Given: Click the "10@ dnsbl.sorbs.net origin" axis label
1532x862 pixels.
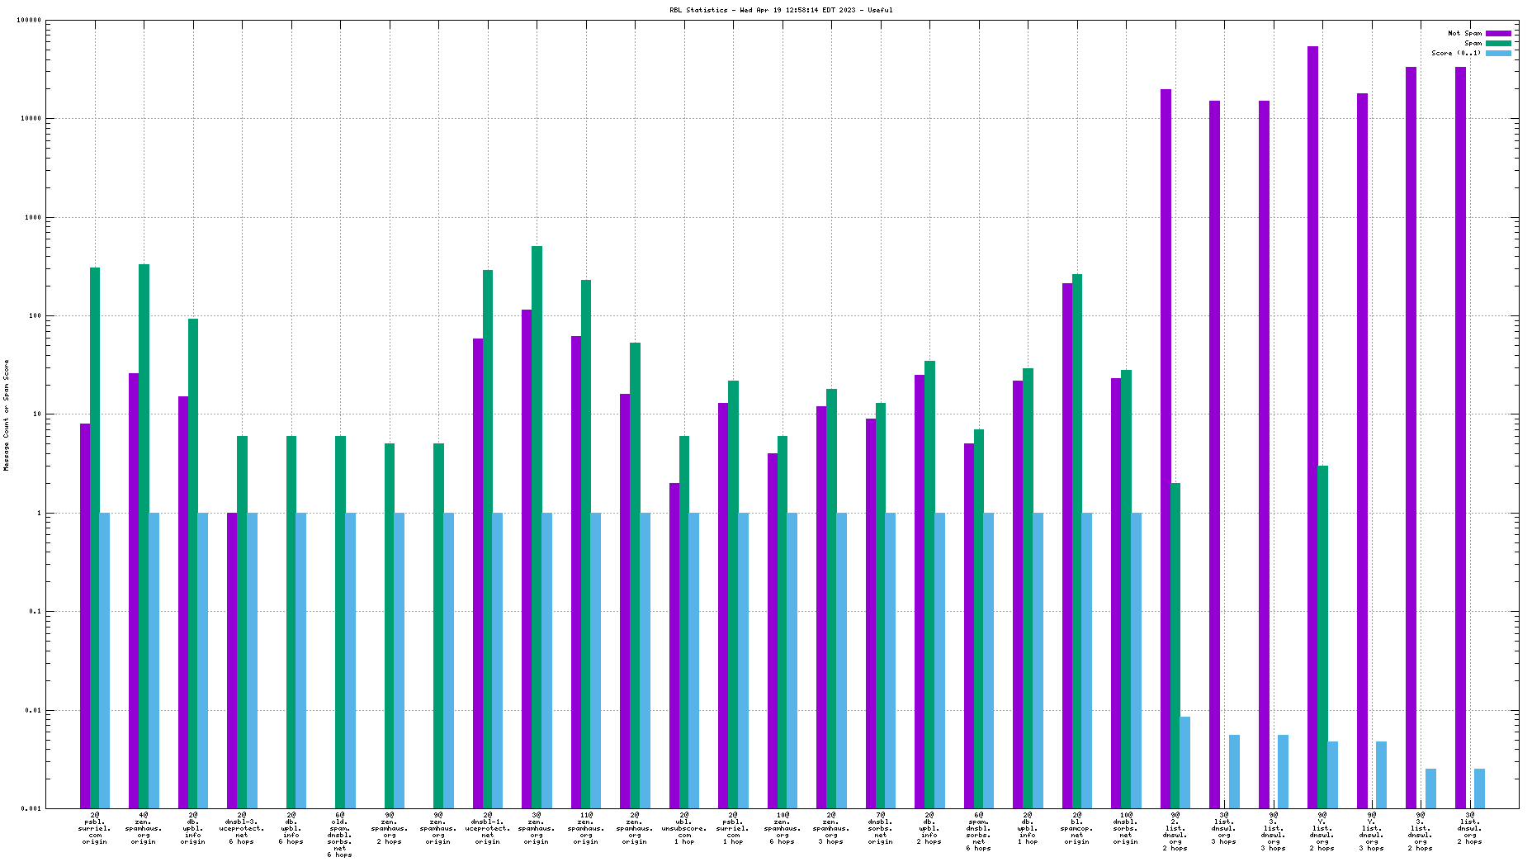Looking at the screenshot, I should [x=1126, y=828].
